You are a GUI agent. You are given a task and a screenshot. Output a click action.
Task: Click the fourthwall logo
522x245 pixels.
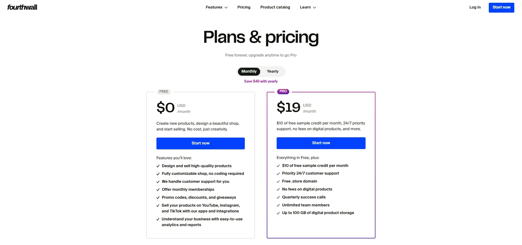[22, 7]
